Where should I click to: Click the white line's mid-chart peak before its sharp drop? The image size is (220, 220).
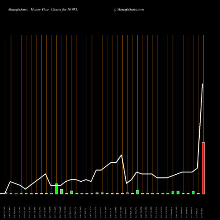[x=121, y=155]
